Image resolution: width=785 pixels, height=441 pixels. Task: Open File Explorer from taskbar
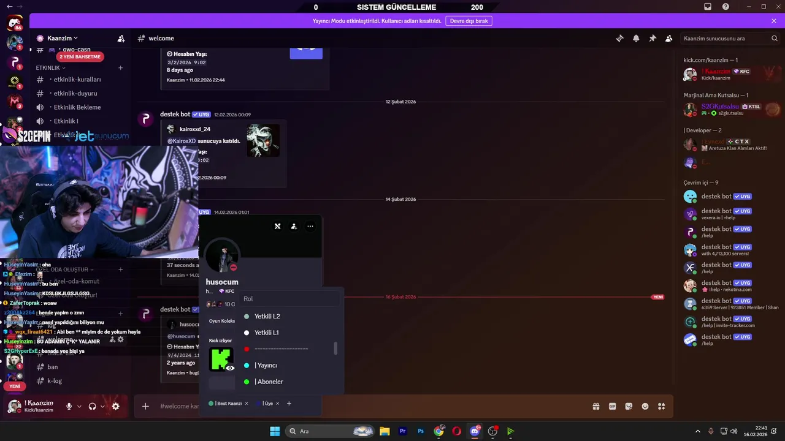point(385,431)
